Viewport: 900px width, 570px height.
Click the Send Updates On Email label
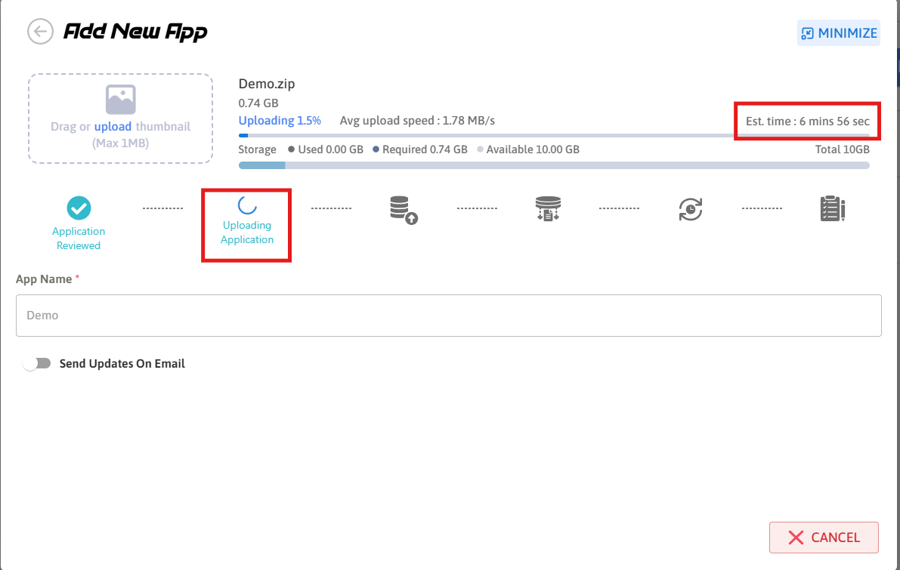pyautogui.click(x=122, y=364)
